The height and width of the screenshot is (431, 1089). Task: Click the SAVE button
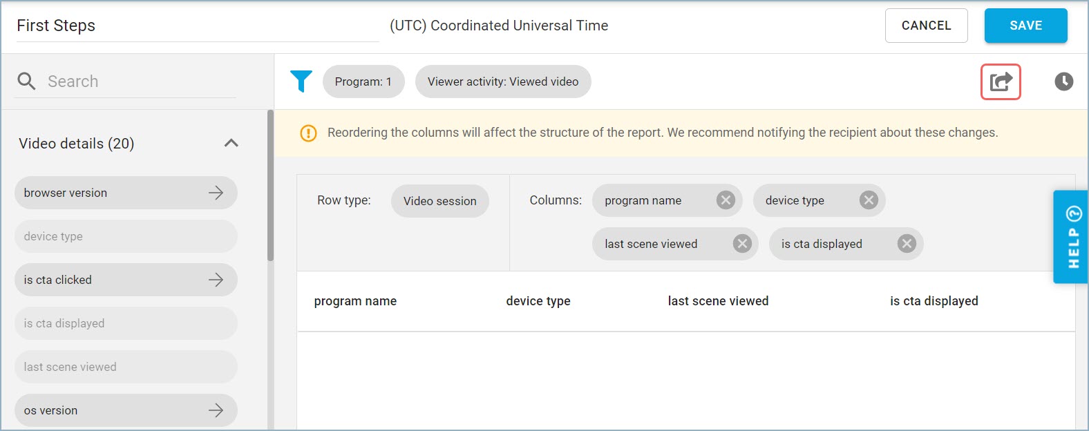1026,26
